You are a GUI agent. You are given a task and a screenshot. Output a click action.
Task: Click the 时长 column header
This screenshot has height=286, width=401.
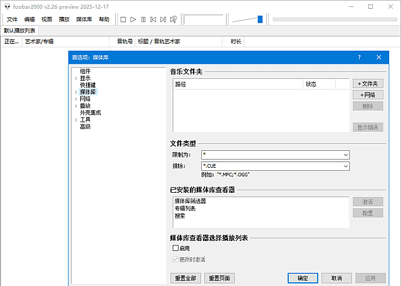coord(233,42)
